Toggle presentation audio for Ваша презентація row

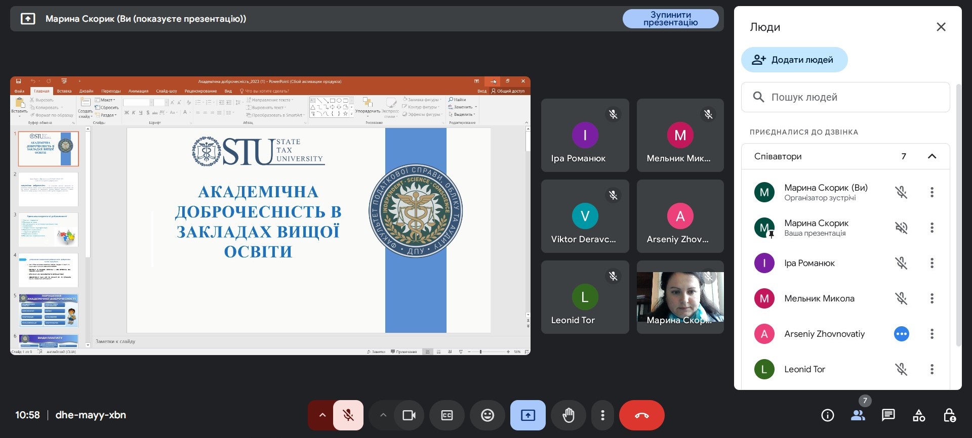[902, 228]
